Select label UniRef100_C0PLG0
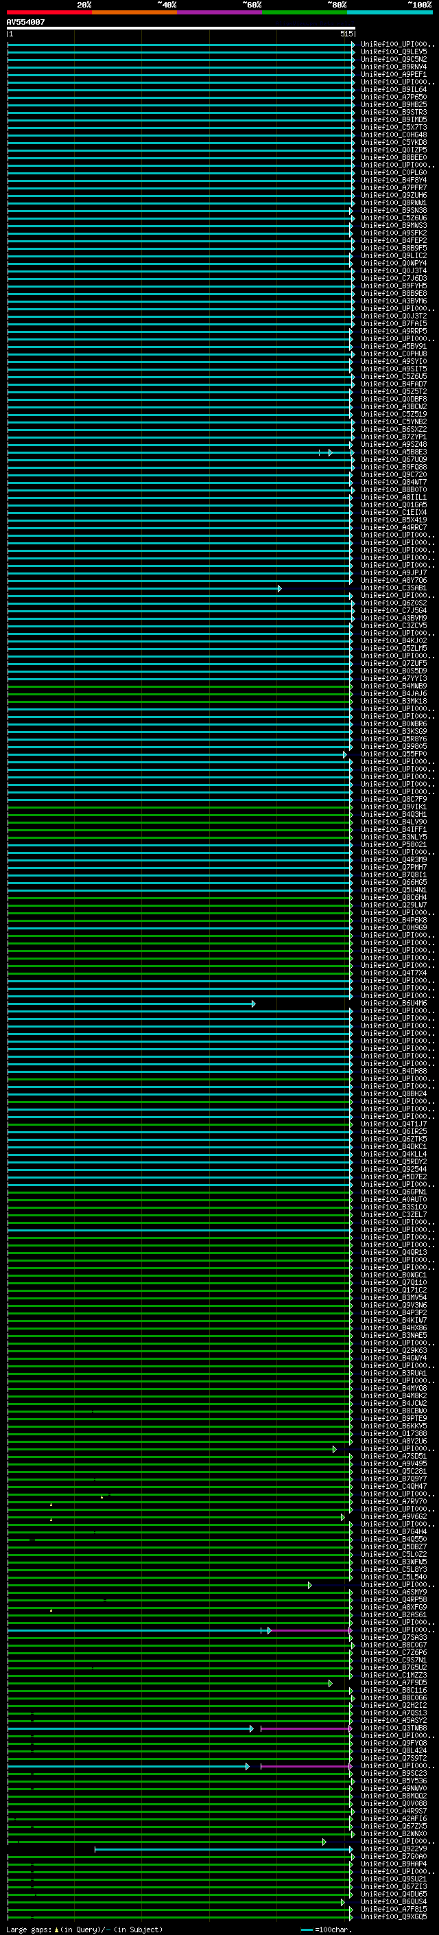 click(x=393, y=173)
